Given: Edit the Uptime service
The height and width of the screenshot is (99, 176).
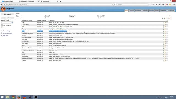Looking at the screenshot, I should (x=165, y=61).
